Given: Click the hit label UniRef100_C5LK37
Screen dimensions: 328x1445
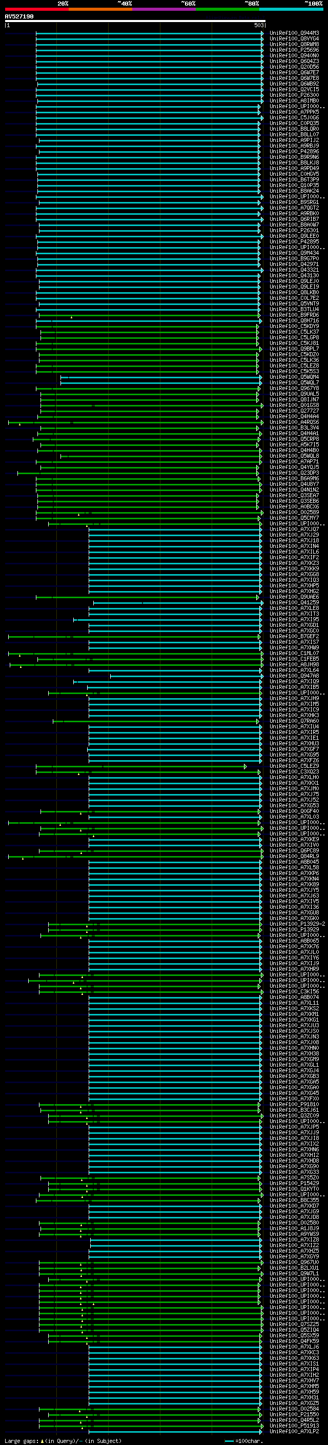Looking at the screenshot, I should [294, 332].
